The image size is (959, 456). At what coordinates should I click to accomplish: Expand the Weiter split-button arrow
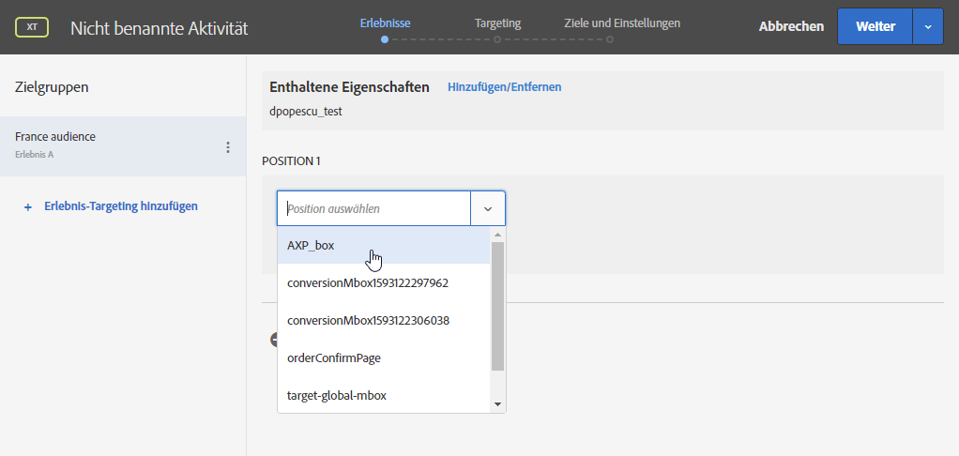[x=928, y=27]
